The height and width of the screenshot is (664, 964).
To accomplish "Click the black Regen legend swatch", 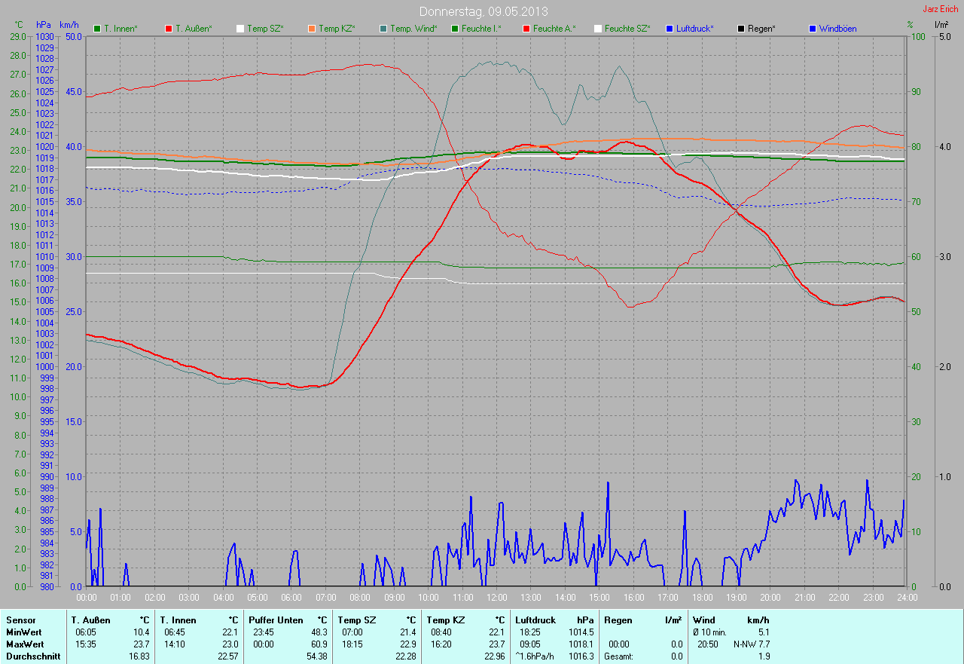I will tap(741, 29).
